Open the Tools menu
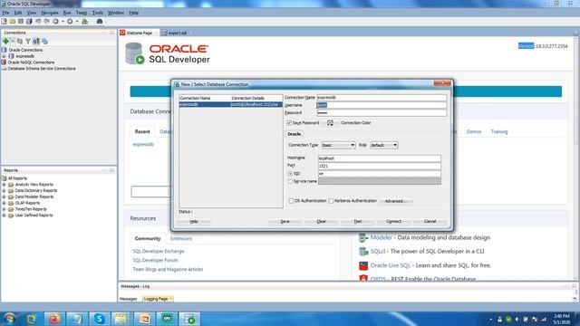The width and height of the screenshot is (580, 326). click(98, 13)
